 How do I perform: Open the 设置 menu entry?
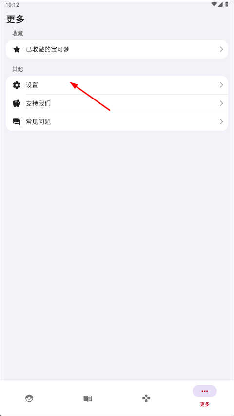click(117, 85)
